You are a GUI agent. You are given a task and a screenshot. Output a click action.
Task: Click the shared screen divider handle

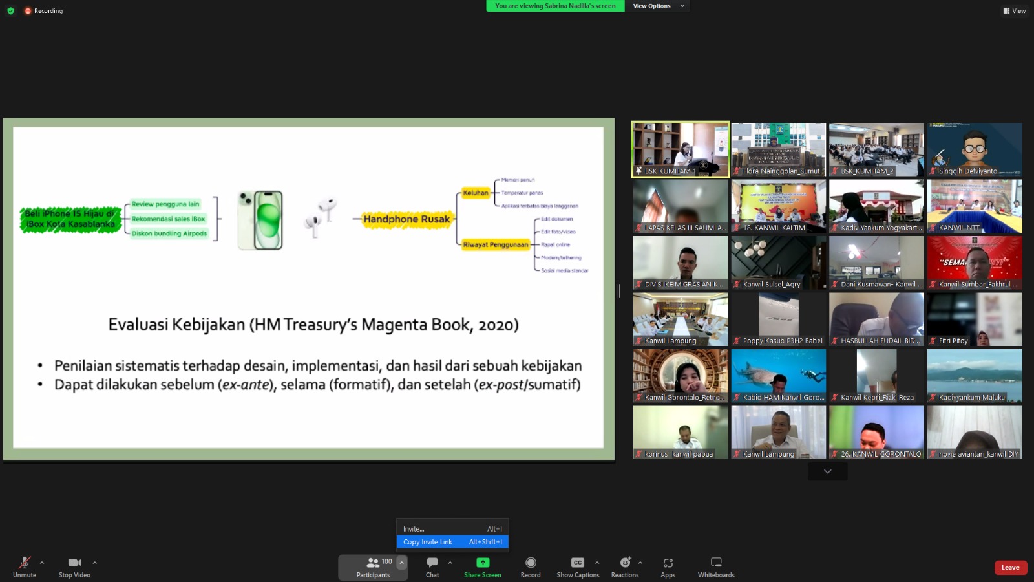pyautogui.click(x=618, y=291)
